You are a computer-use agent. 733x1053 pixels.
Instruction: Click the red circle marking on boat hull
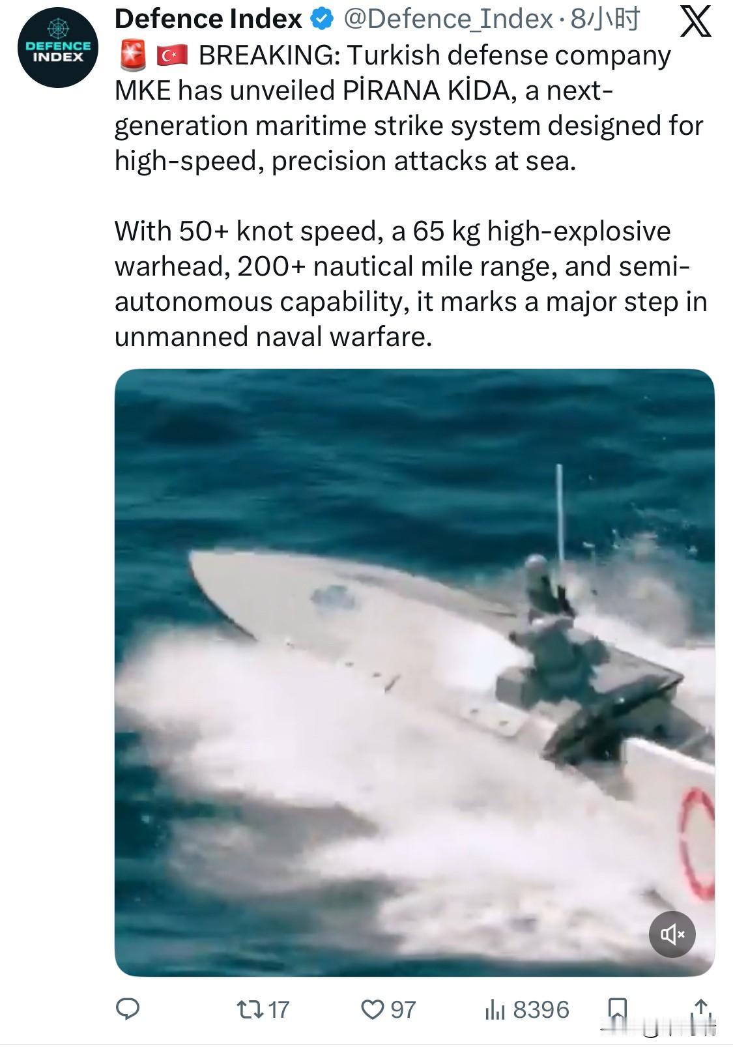click(697, 844)
